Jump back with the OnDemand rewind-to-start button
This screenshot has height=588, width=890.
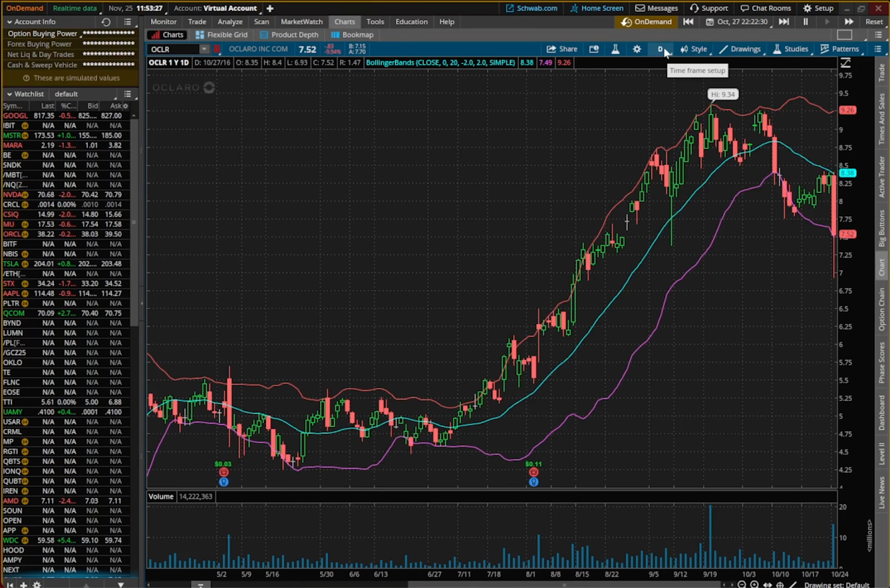(688, 22)
